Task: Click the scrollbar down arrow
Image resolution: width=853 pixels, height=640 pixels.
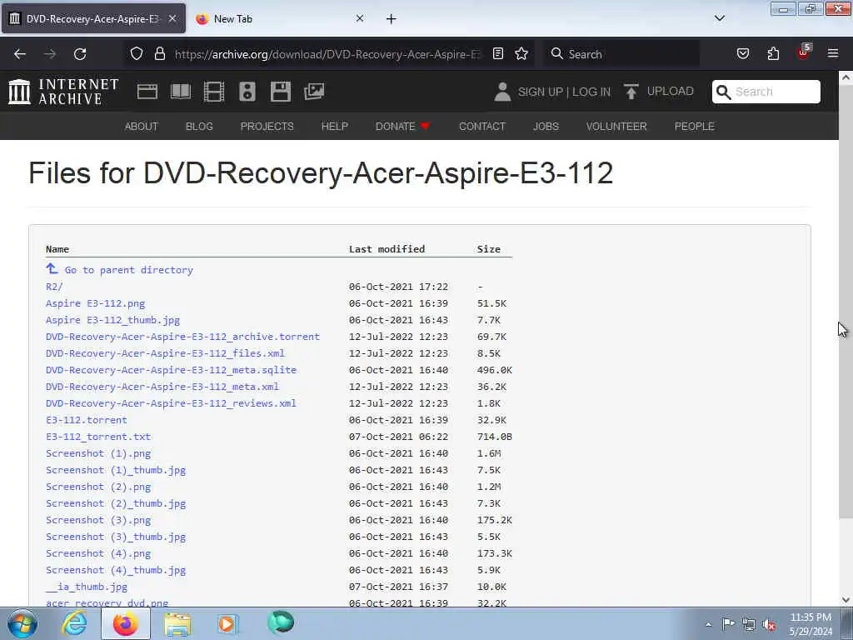Action: [846, 600]
